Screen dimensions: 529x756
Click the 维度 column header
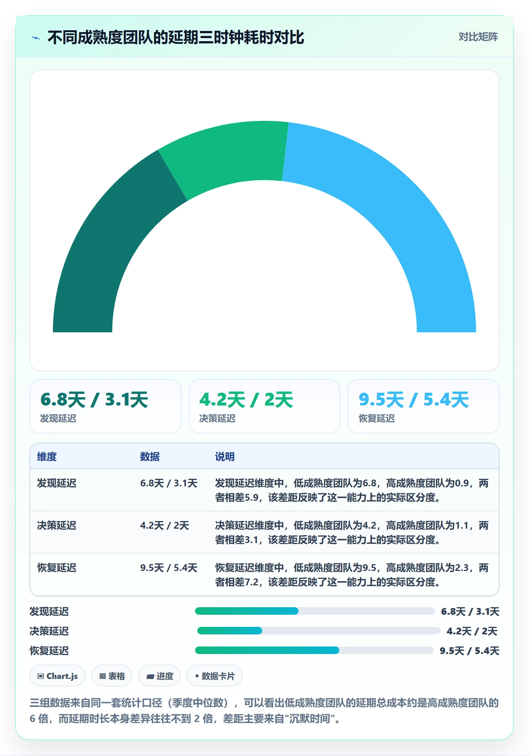[47, 457]
